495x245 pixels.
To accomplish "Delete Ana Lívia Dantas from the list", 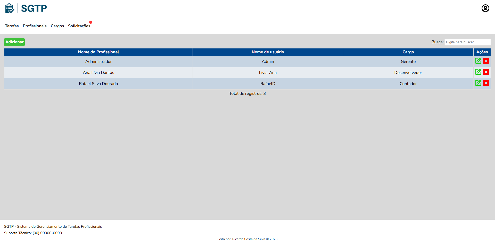I will (x=486, y=72).
